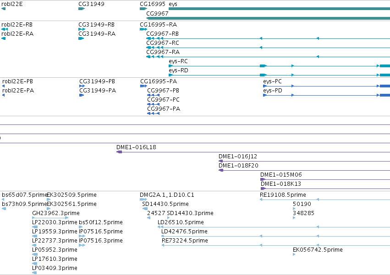Select the CG9967-RB transcript label

coord(162,34)
